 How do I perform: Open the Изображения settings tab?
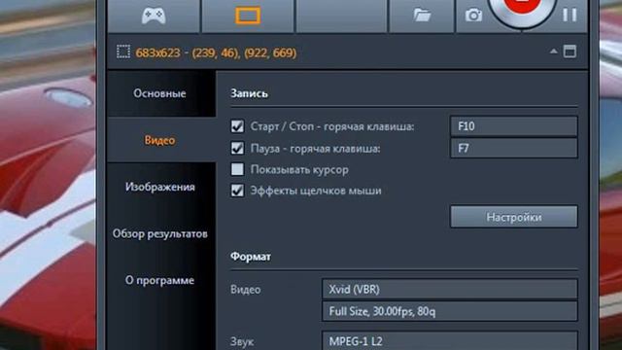[x=159, y=187]
